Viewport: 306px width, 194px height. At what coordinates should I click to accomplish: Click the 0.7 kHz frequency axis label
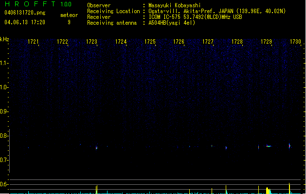(4, 160)
